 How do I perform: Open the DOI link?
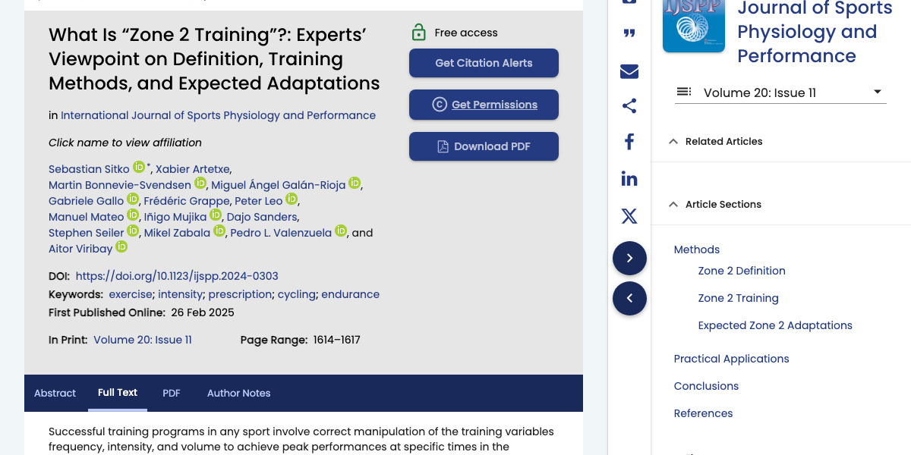point(177,276)
